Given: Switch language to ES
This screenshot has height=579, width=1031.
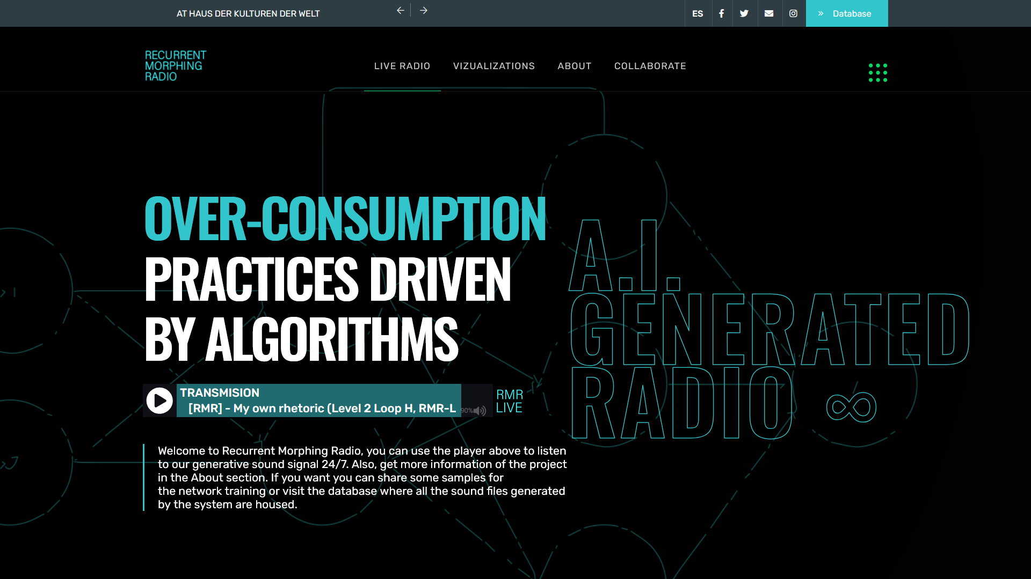Looking at the screenshot, I should (x=698, y=13).
